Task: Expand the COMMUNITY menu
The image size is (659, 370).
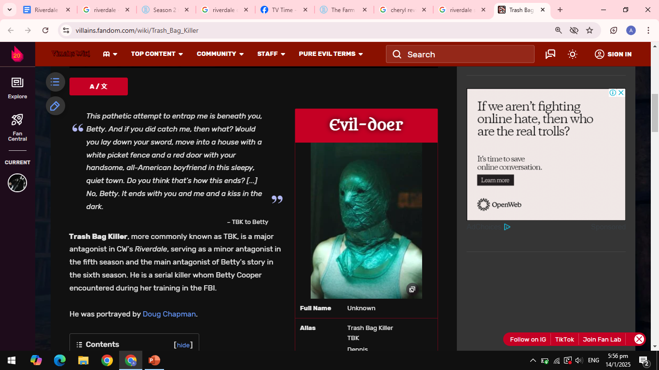Action: pyautogui.click(x=220, y=54)
